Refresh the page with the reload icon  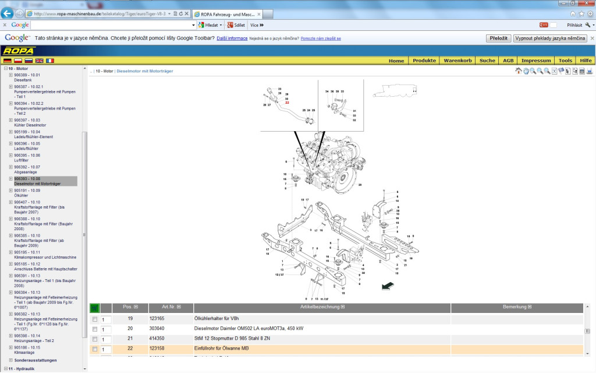click(180, 14)
